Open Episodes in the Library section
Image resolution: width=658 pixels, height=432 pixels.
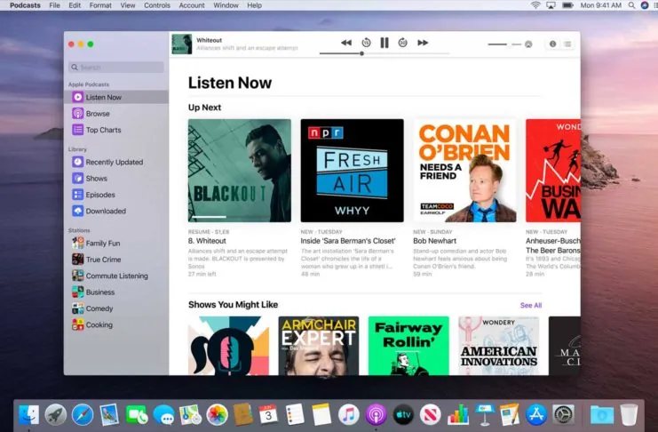pyautogui.click(x=116, y=195)
